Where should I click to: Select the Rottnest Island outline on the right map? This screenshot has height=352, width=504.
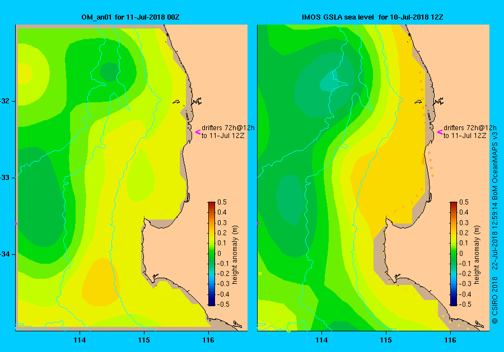(x=418, y=102)
